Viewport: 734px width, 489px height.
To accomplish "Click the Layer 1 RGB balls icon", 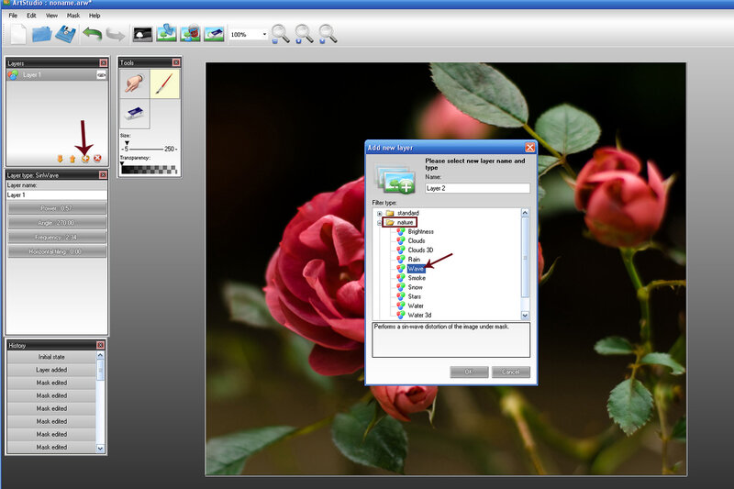I will click(x=13, y=75).
